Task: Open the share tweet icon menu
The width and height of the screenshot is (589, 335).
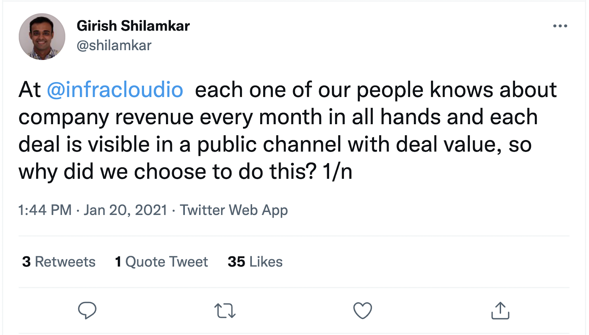Action: pos(500,310)
